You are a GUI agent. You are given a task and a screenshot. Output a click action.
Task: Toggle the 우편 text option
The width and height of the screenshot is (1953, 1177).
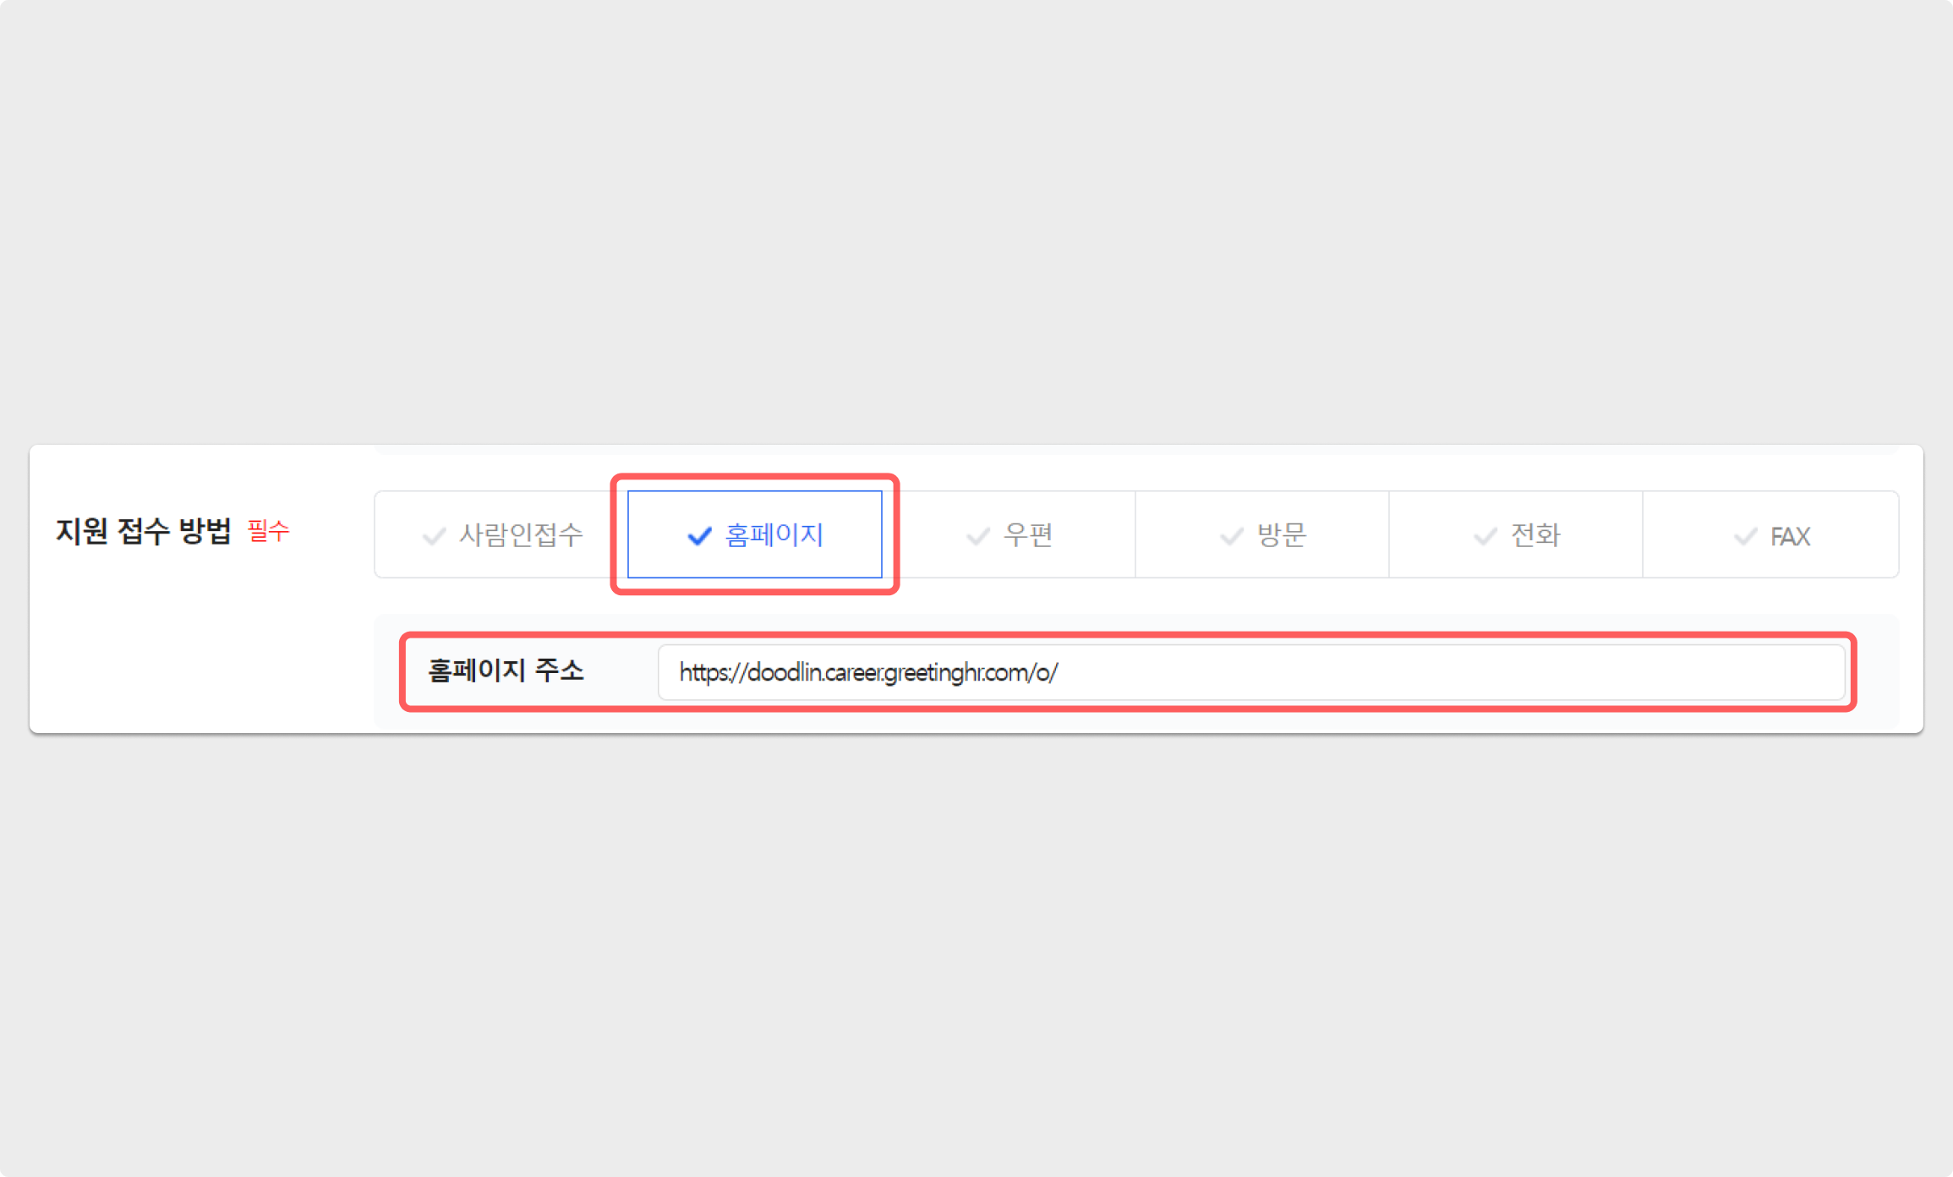[1027, 534]
